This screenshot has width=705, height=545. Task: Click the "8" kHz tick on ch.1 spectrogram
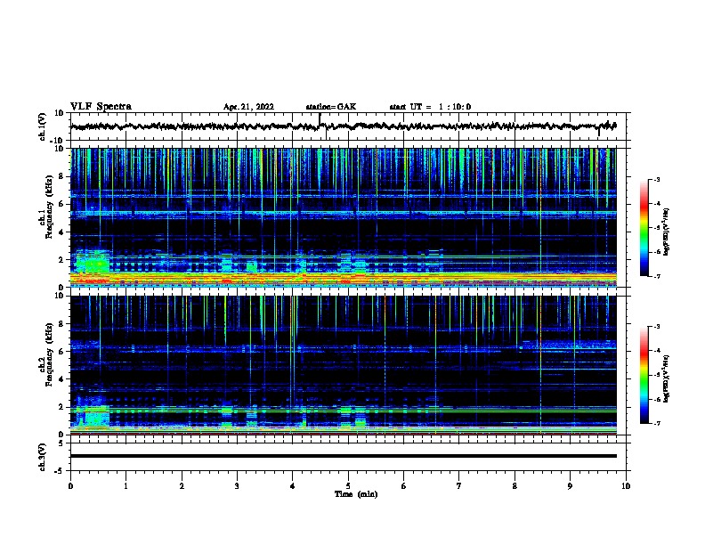pos(62,176)
